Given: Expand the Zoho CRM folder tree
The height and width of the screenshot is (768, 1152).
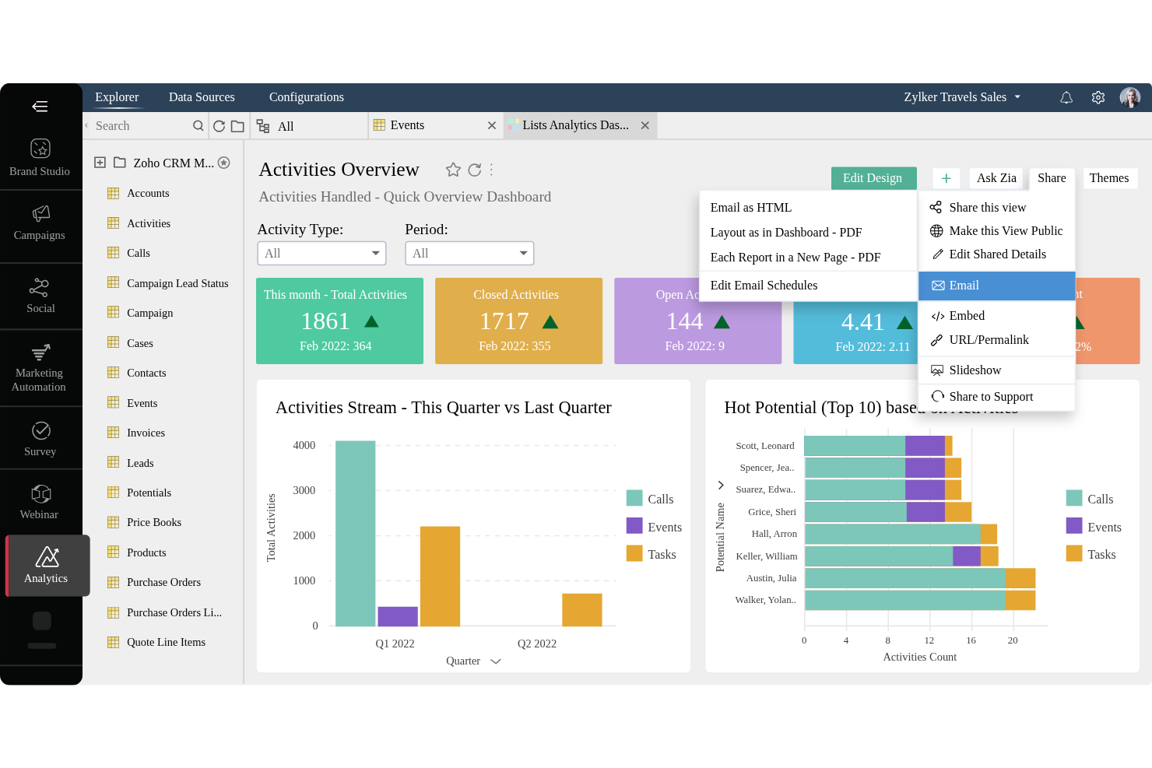Looking at the screenshot, I should 100,163.
